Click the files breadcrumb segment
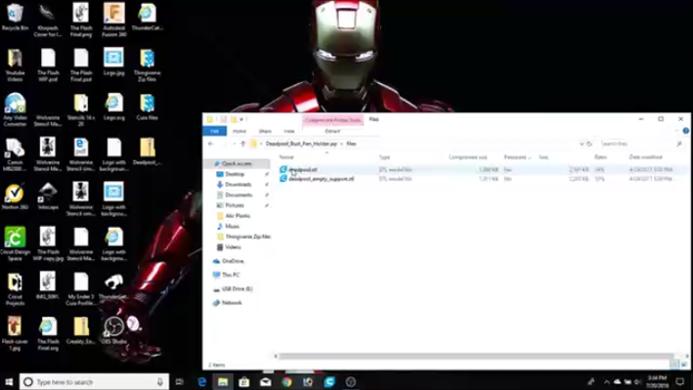 point(351,144)
